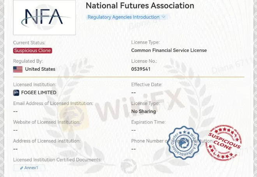257x177 pixels.
Task: Click the United States regulator label
Action: click(40, 69)
